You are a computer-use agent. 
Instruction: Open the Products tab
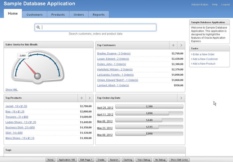point(58,15)
